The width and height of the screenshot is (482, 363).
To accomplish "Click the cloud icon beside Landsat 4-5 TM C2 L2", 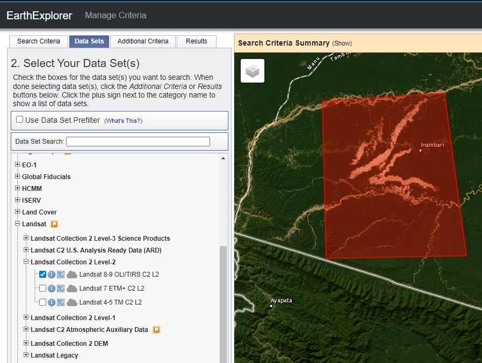I will click(x=72, y=302).
